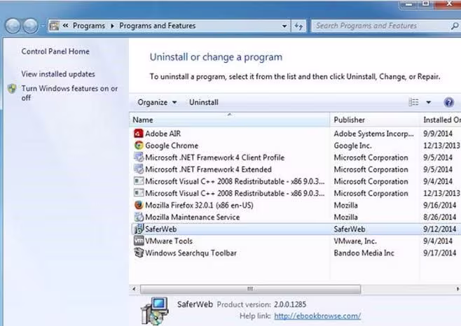Screen dimensions: 461x326
Task: Sort by the Installed On column header
Action: (x=441, y=120)
